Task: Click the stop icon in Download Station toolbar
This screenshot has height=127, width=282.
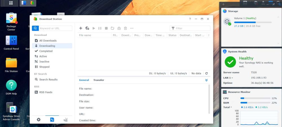Action: coord(106,28)
